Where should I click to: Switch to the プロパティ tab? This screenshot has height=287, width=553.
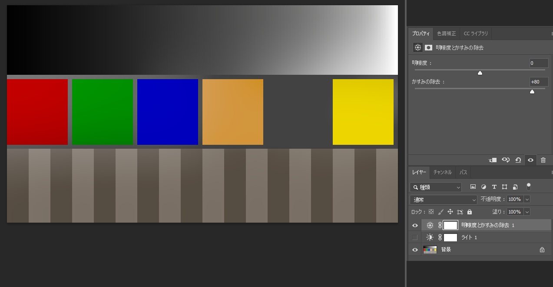click(x=421, y=33)
